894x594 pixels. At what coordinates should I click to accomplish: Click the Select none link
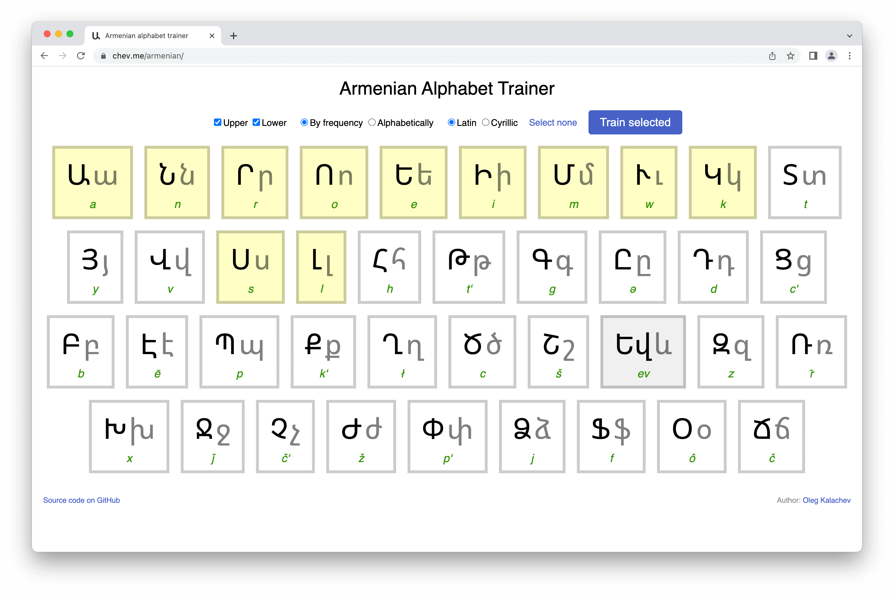(x=552, y=122)
